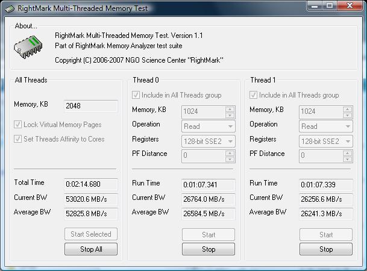Click the memory chip icon in the title bar
Viewport: 367px width, 271px height.
point(10,9)
